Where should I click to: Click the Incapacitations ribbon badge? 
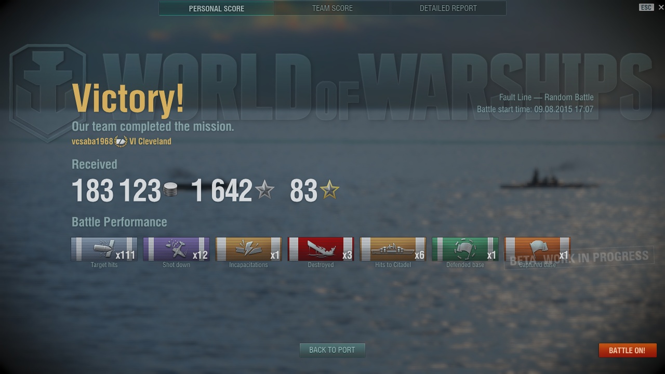point(248,249)
